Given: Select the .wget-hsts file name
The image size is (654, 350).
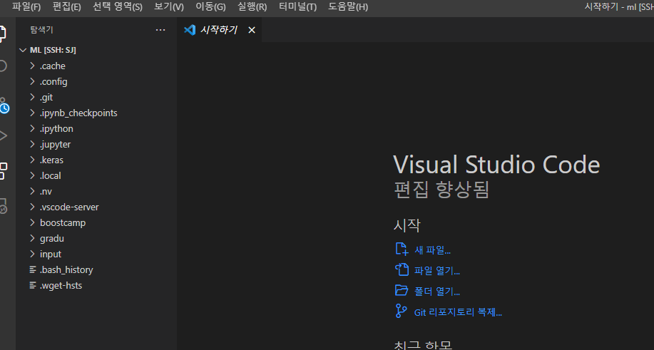Looking at the screenshot, I should pos(61,285).
